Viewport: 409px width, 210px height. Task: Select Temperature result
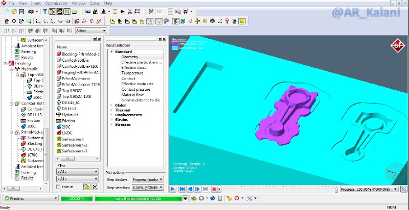[x=132, y=73]
